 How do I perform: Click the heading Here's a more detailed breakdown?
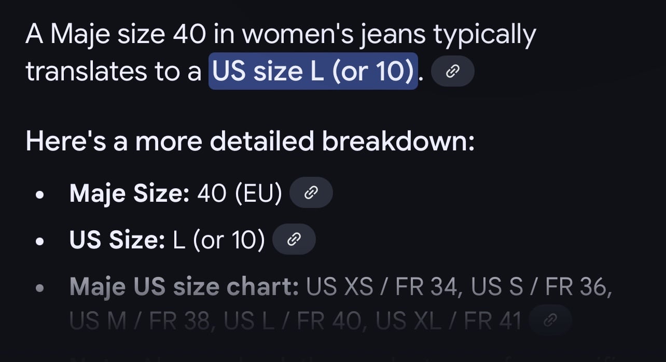coord(250,141)
